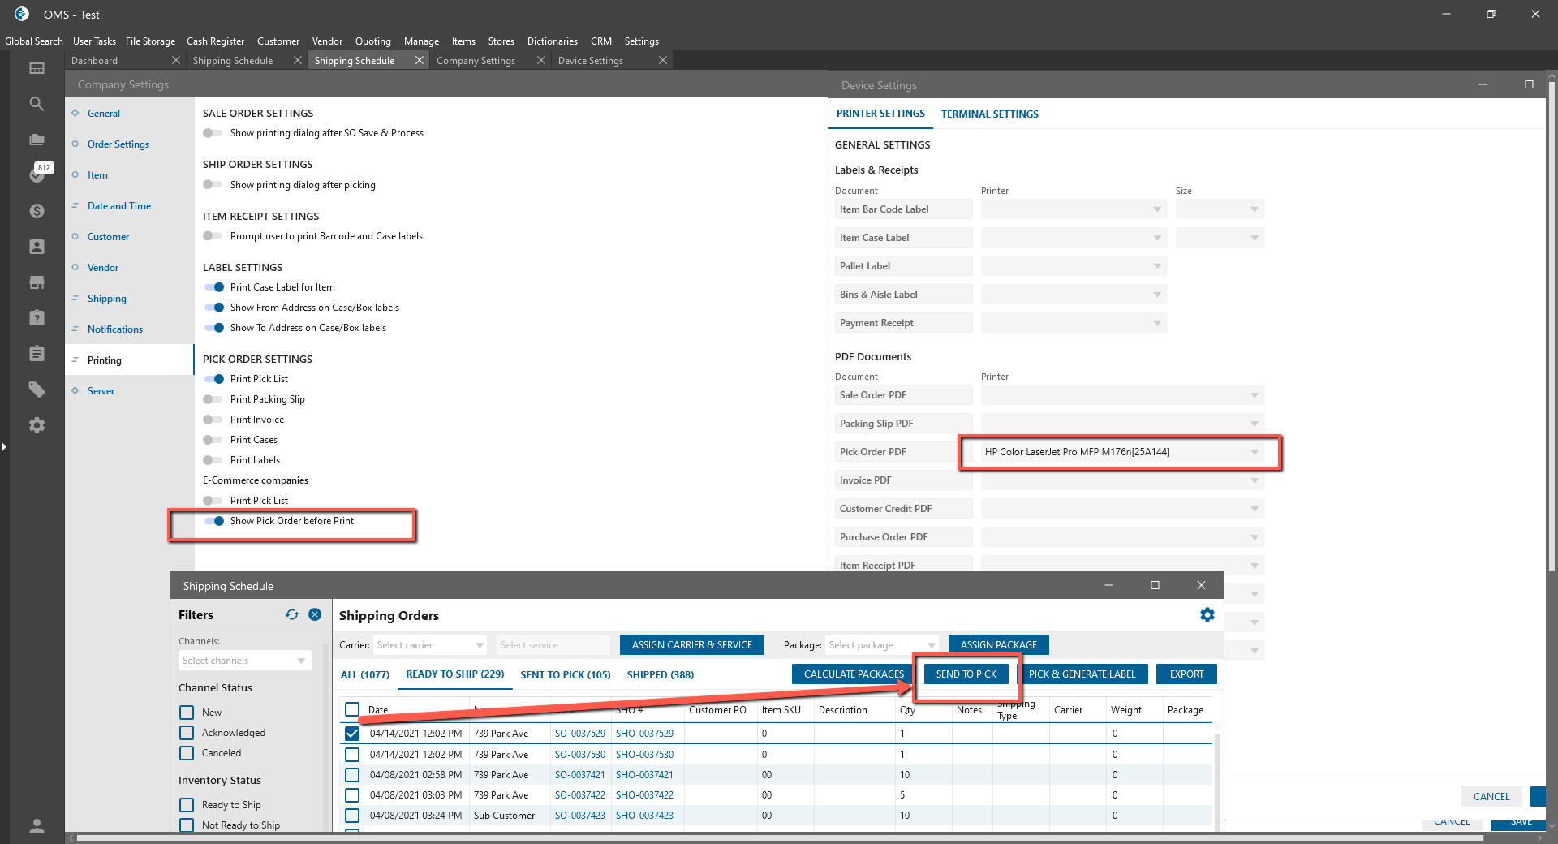Image resolution: width=1558 pixels, height=844 pixels.
Task: Click the refresh filters icon
Action: tap(292, 615)
